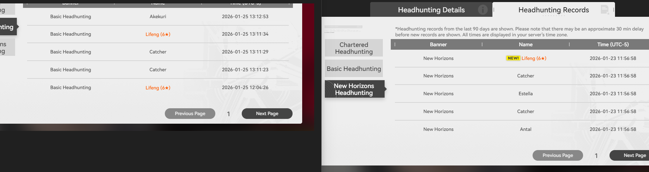The image size is (649, 172).
Task: Click timestamp 2026-01-25 12:04:26
Action: pyautogui.click(x=245, y=87)
